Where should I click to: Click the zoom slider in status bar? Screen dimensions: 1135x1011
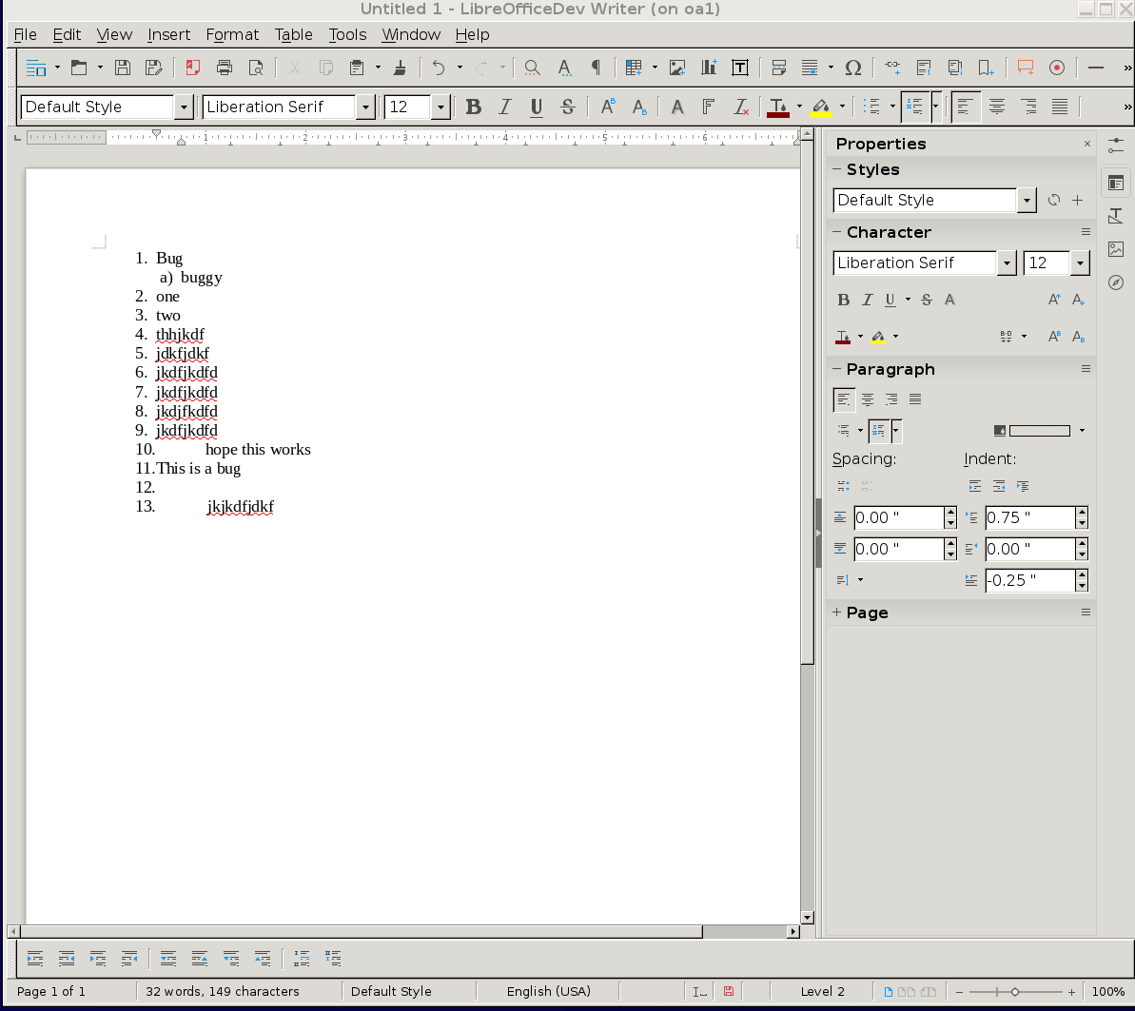(1015, 991)
